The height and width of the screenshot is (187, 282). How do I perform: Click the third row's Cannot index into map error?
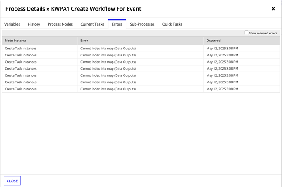coord(108,62)
